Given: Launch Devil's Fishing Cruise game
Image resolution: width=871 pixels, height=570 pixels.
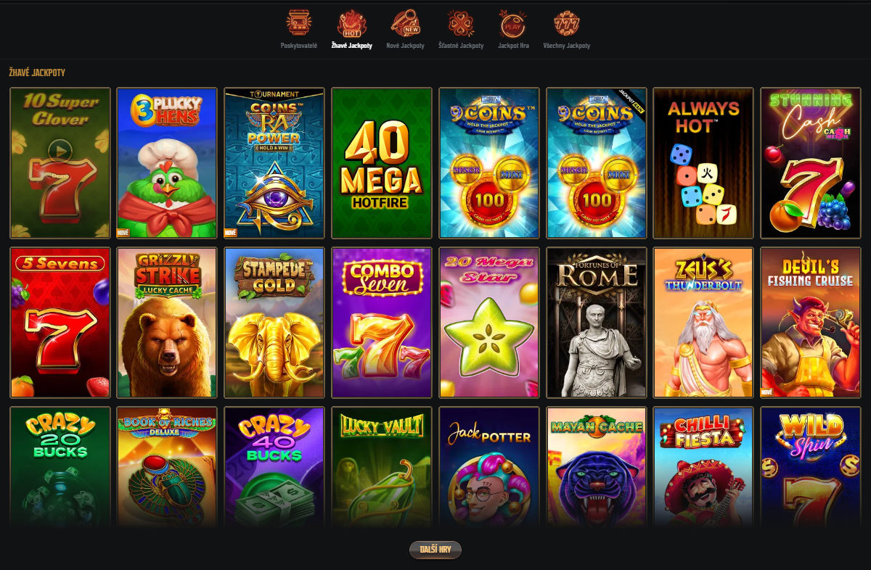Looking at the screenshot, I should tap(811, 323).
